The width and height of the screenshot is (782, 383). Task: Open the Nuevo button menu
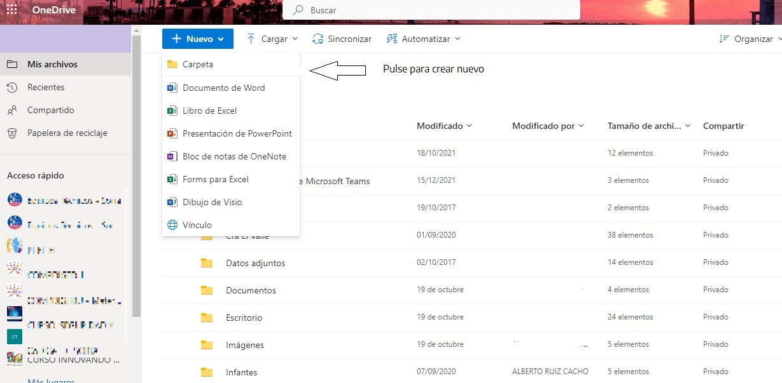point(198,39)
